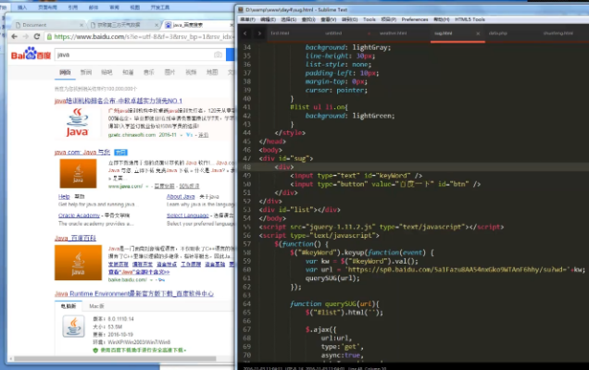This screenshot has width=589, height=370.
Task: Open the About Java link
Action: point(180,197)
